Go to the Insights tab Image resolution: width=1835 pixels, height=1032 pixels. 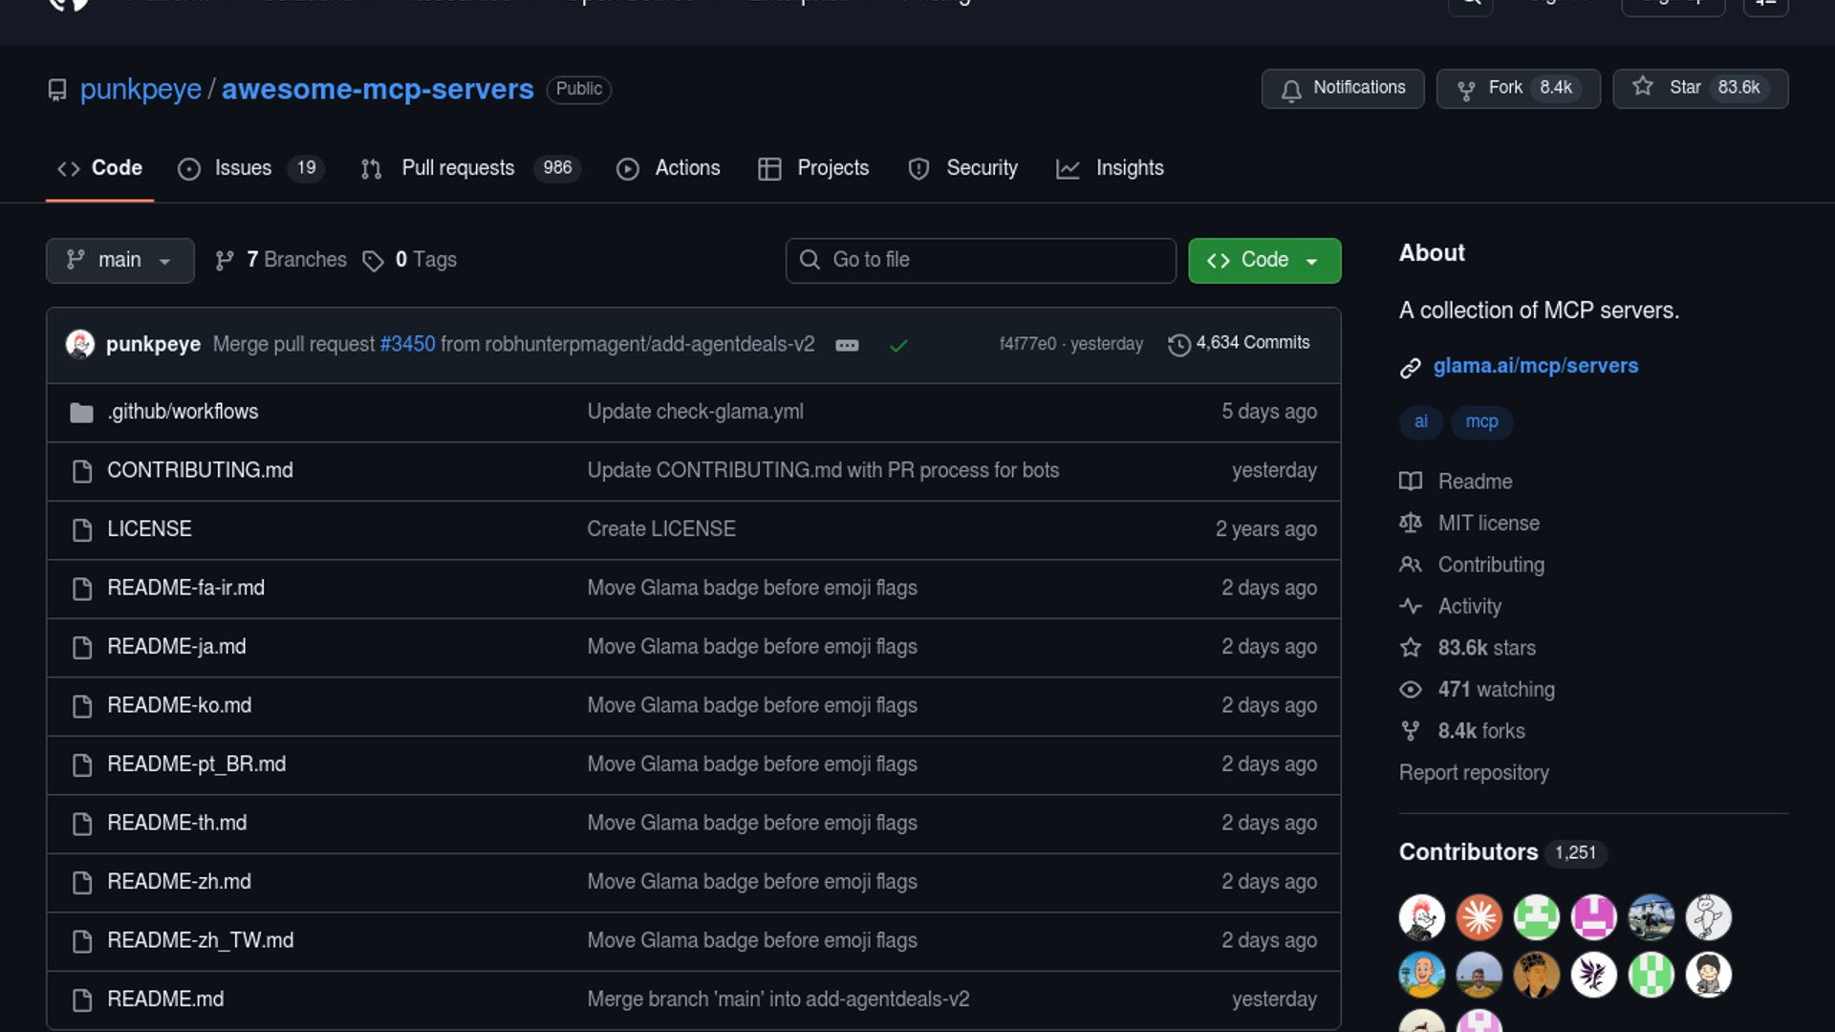click(x=1129, y=168)
